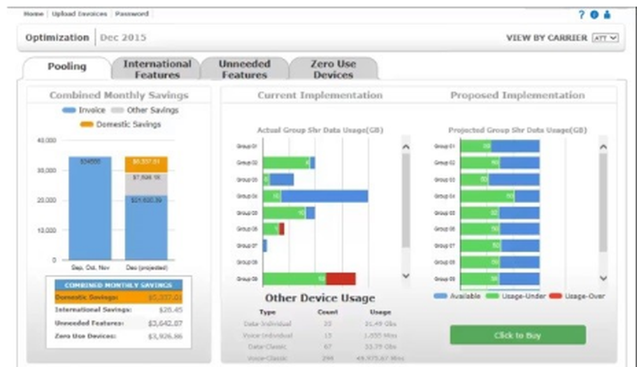Click the proposed implementation chart's scroll-up arrow
The width and height of the screenshot is (637, 367).
[603, 147]
